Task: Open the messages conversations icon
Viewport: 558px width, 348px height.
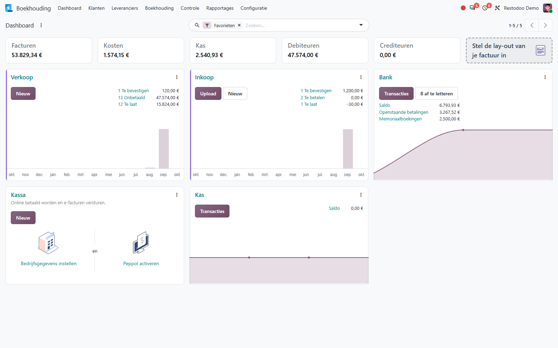Action: tap(473, 8)
